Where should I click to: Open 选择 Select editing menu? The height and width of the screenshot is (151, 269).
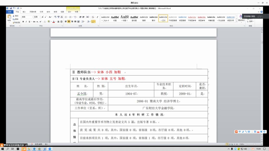point(250,21)
